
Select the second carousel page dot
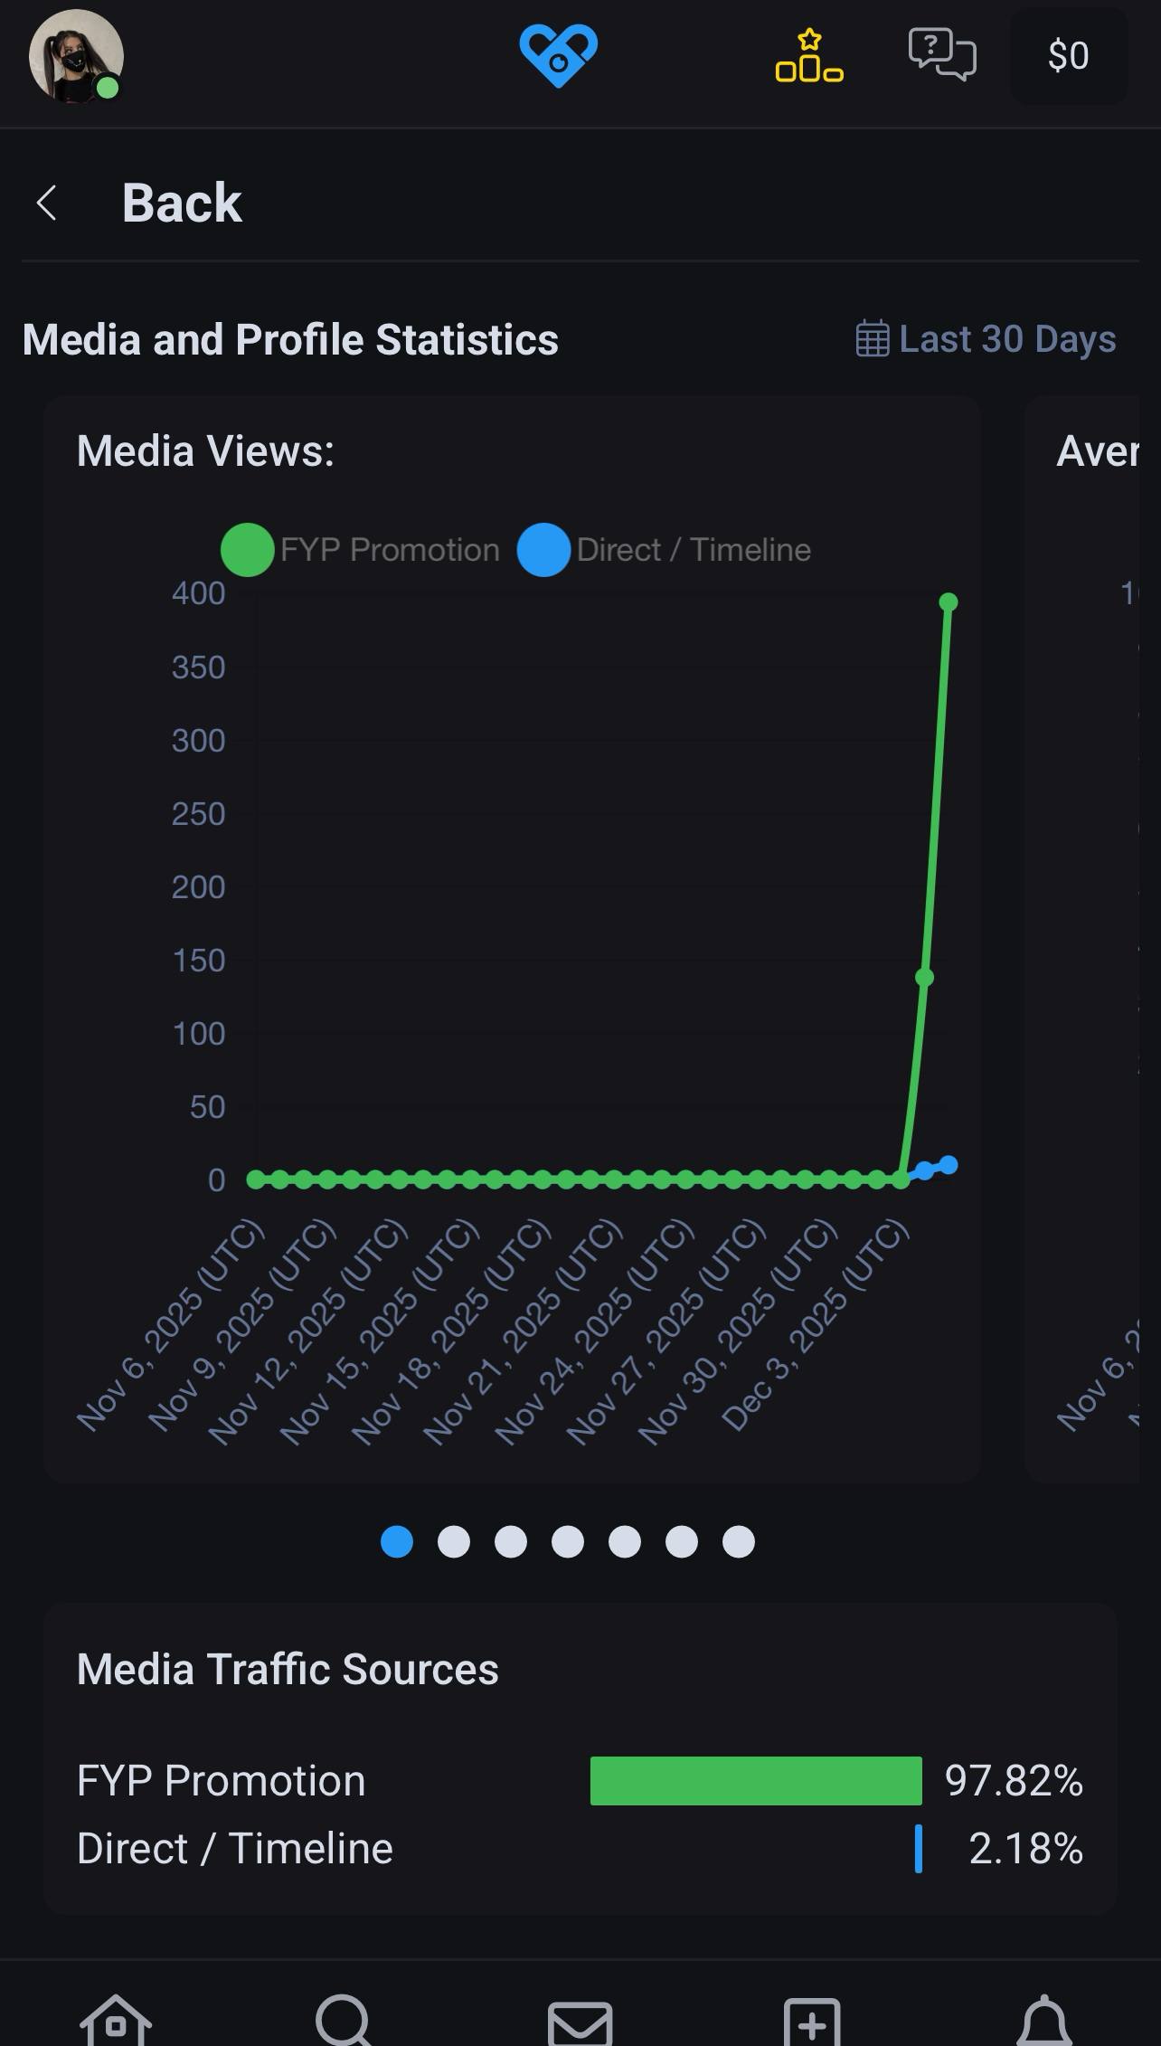(x=454, y=1541)
